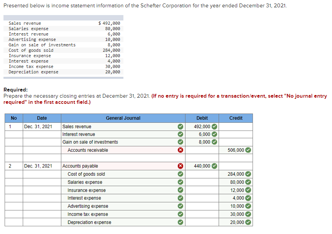Click the No column header
Screen dimensions: 332x234
pos(14,118)
